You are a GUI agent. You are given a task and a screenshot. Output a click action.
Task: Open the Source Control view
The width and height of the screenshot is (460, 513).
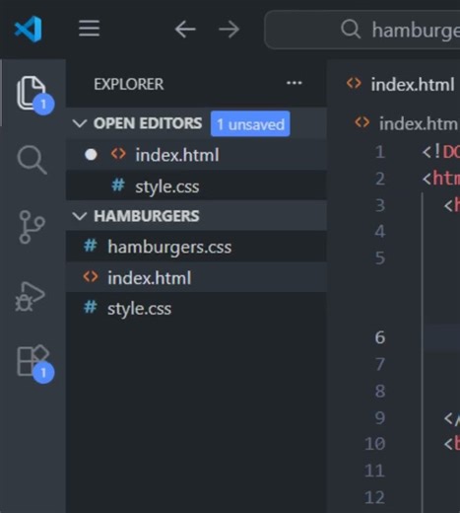[32, 227]
